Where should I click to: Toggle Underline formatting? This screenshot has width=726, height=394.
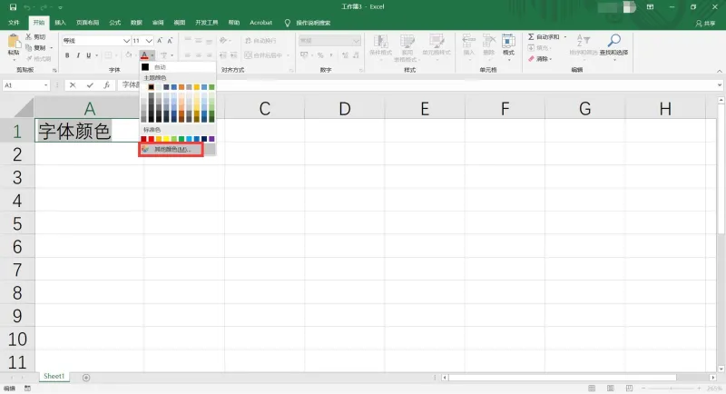click(x=88, y=55)
